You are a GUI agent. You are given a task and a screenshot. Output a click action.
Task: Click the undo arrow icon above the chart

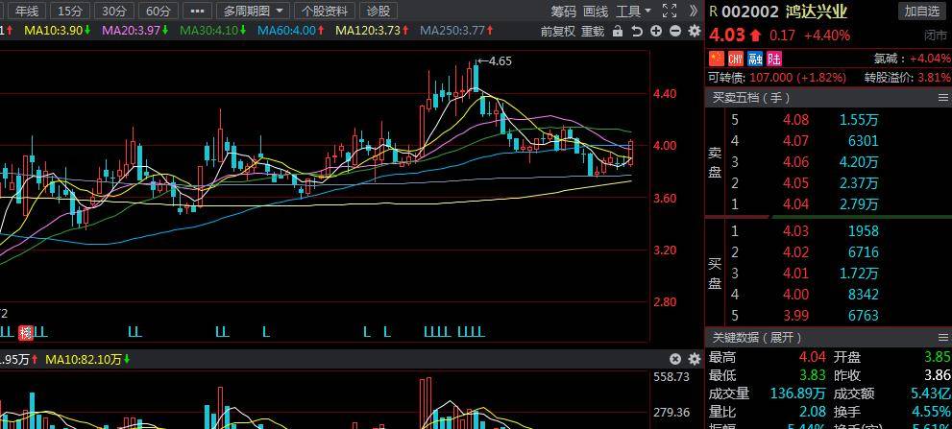637,31
